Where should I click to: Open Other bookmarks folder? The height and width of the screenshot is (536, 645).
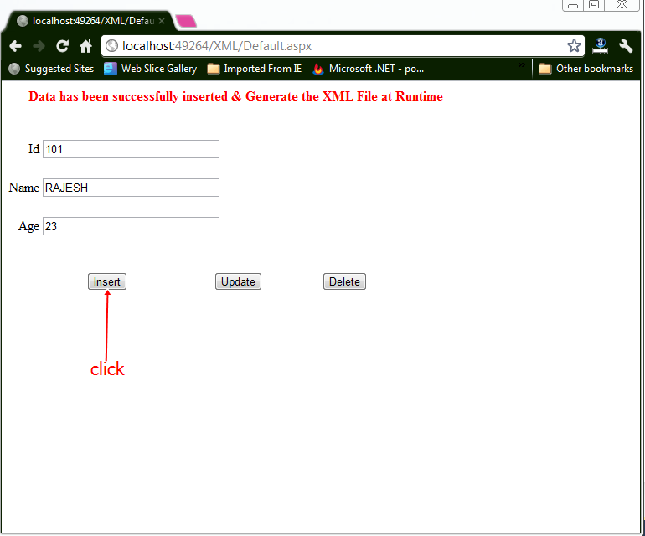[x=586, y=69]
